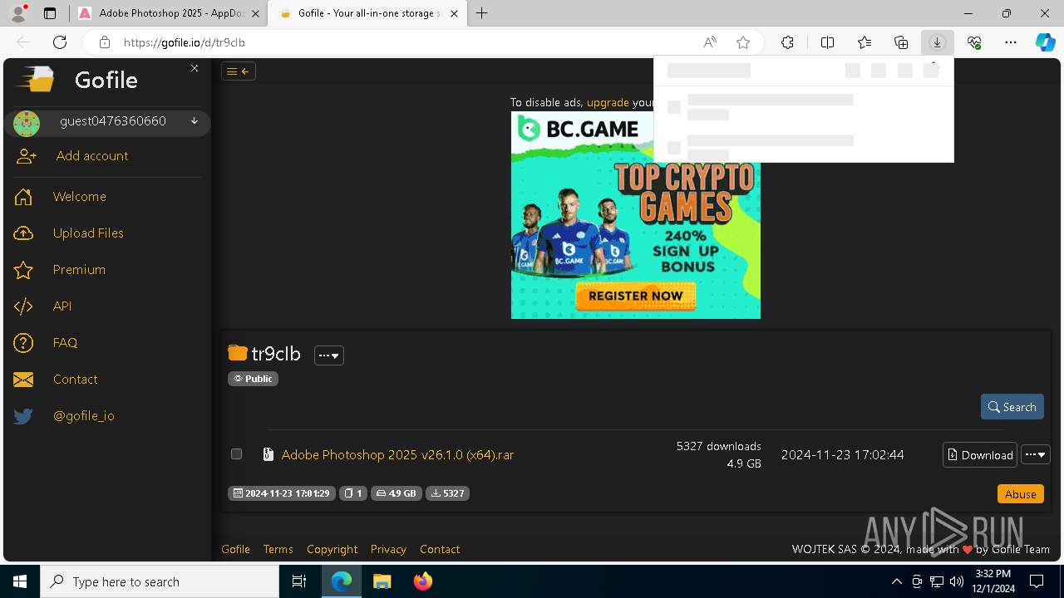Click the Read aloud icon
This screenshot has height=598, width=1064.
coord(710,42)
